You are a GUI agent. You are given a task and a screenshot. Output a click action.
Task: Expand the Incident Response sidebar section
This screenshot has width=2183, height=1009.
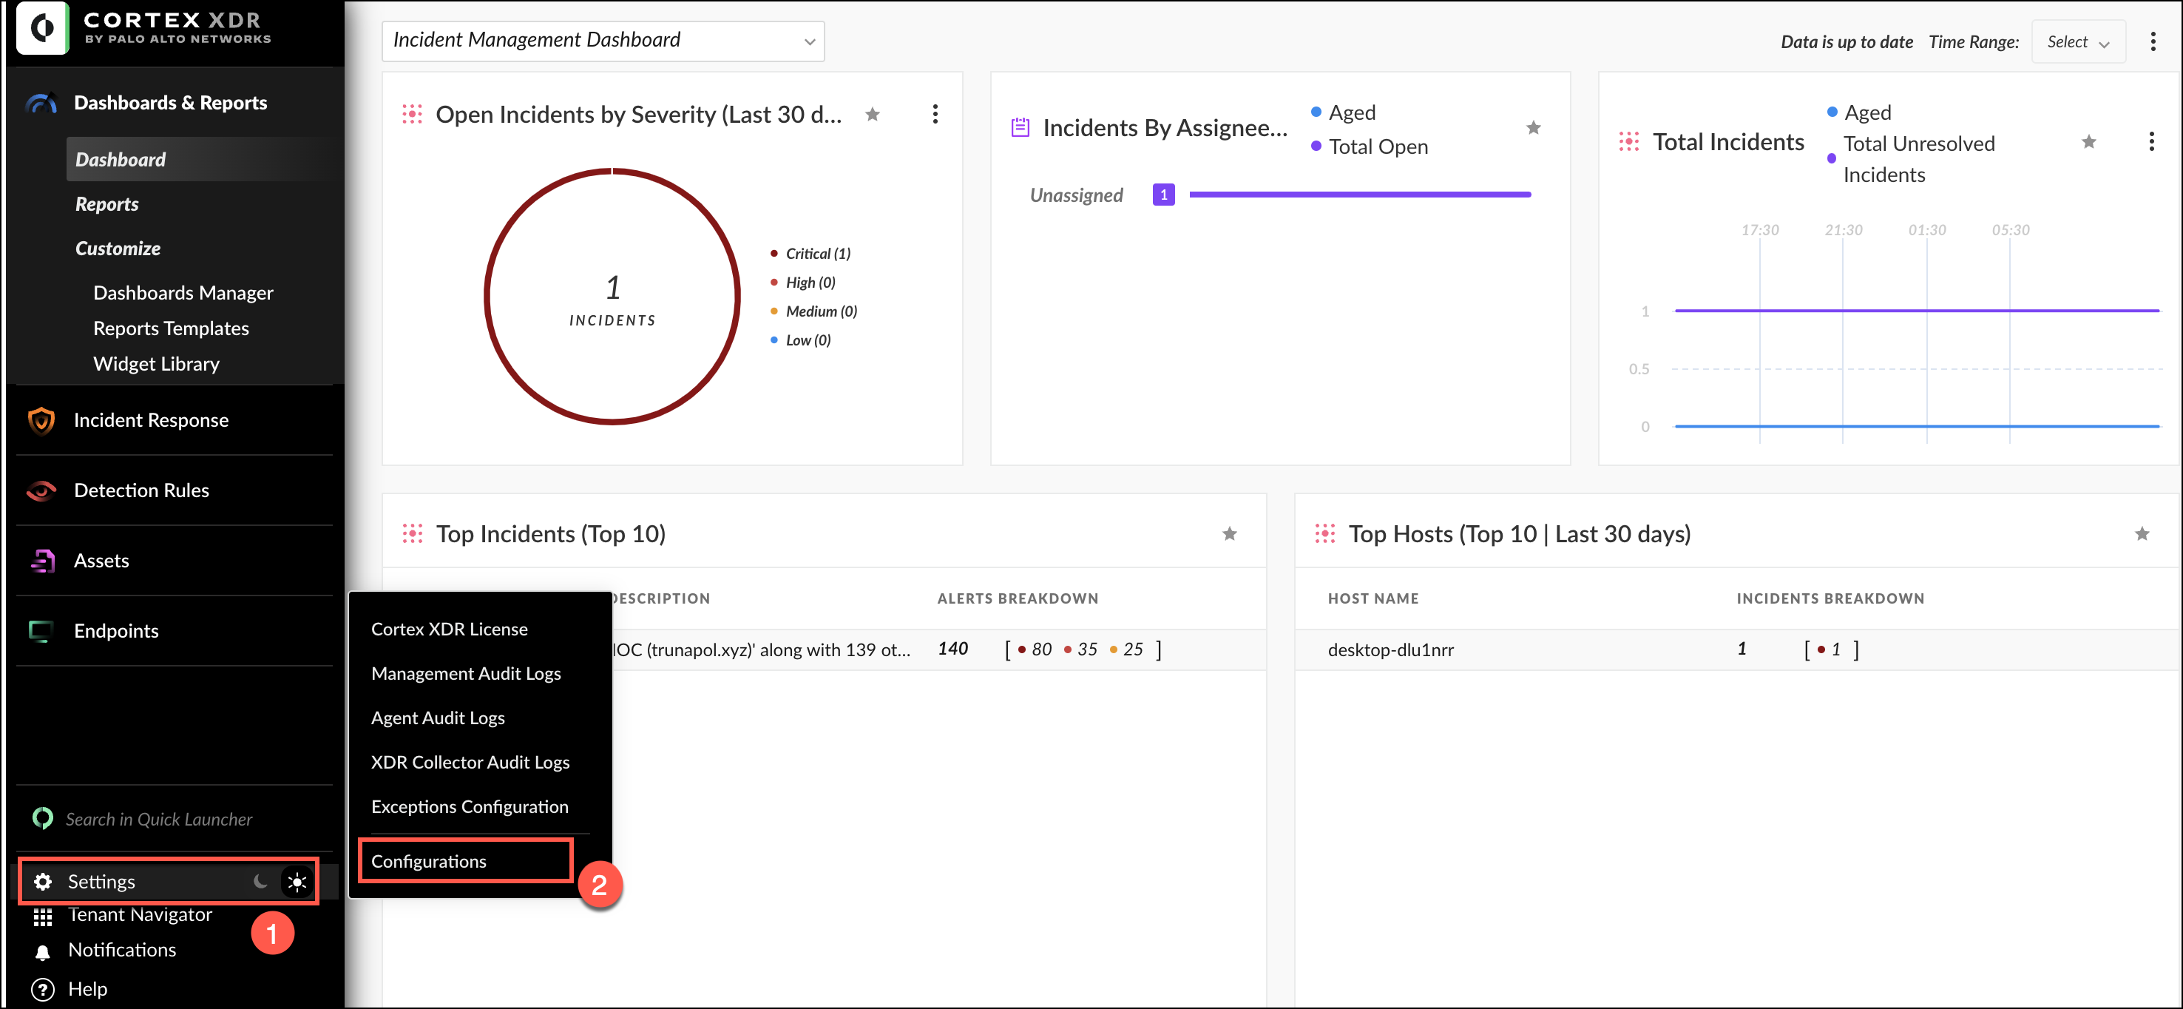coord(151,419)
